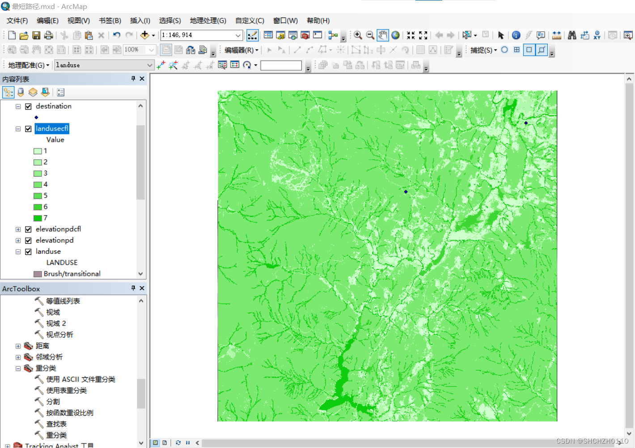Open the Go To XY tool
The image size is (635, 448).
click(x=597, y=35)
